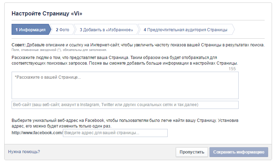Click the "Введите адрес для вашей страницы" field
Screen dimensions: 278x163
click(x=115, y=133)
